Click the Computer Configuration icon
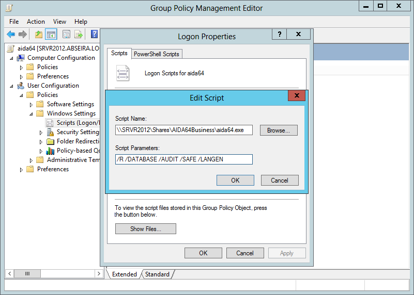Viewport: 414px width, 295px height. (21, 58)
